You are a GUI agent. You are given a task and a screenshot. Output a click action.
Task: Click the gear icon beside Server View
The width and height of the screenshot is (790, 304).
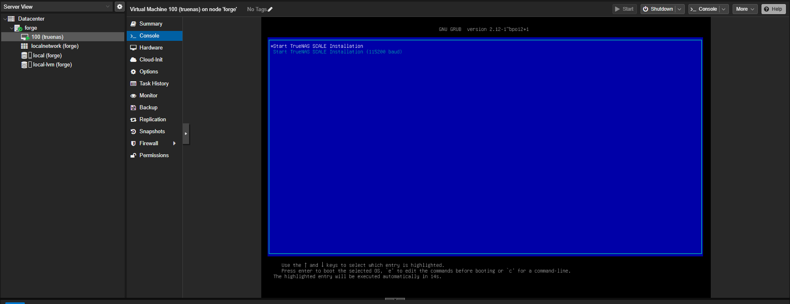click(120, 7)
